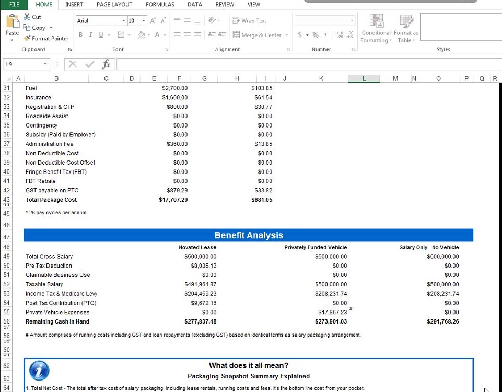The image size is (502, 392).
Task: Increase font size with larger A
Action: coord(153,21)
